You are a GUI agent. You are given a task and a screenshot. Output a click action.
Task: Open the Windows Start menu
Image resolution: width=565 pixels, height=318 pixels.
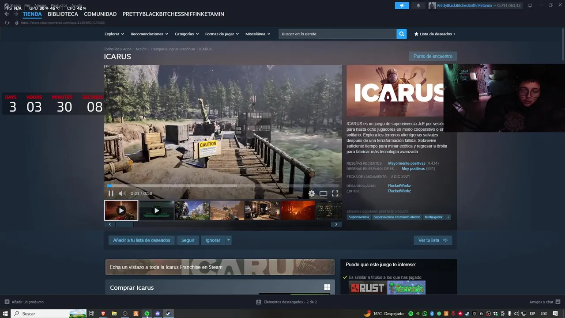[x=6, y=314]
